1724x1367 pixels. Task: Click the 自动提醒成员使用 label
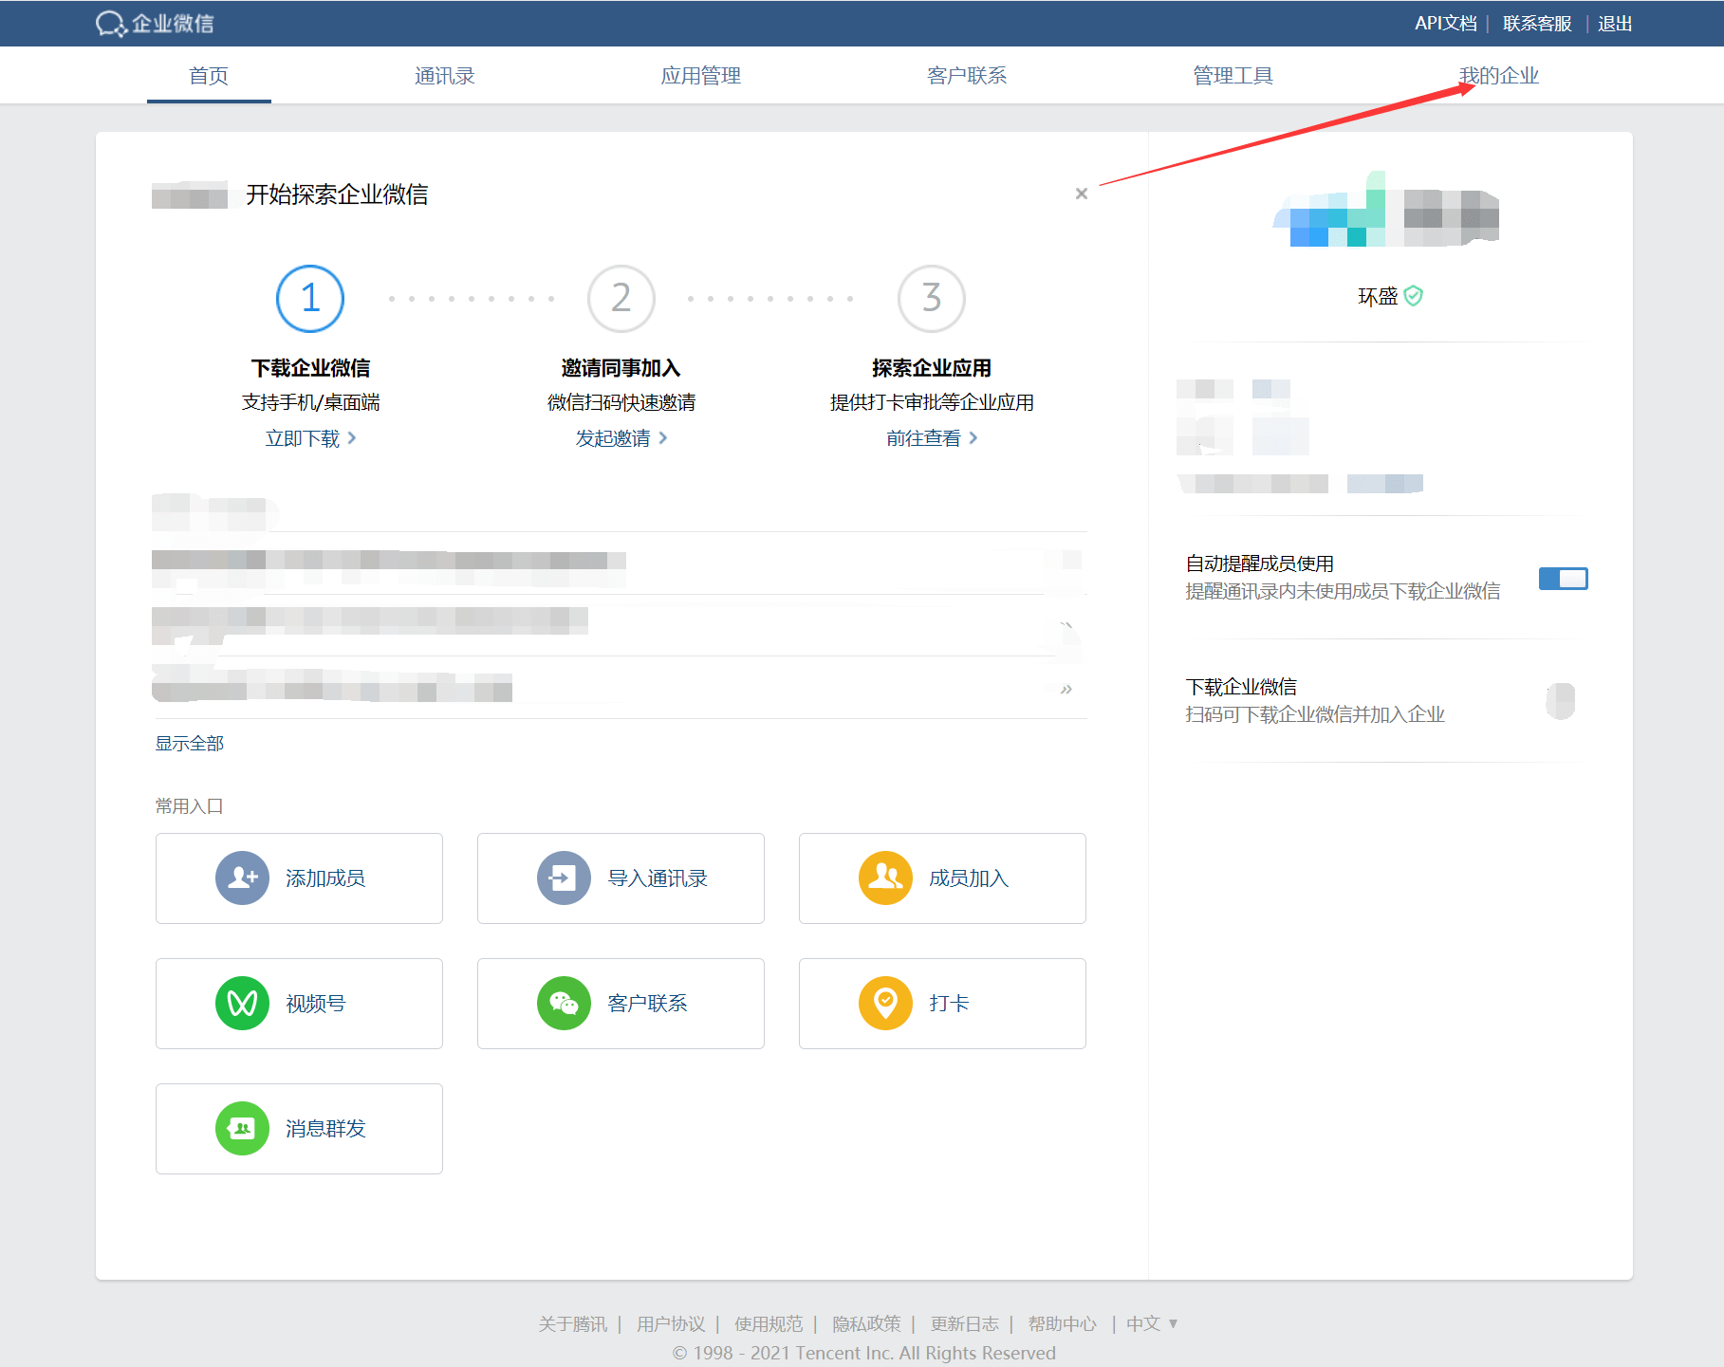tap(1260, 563)
